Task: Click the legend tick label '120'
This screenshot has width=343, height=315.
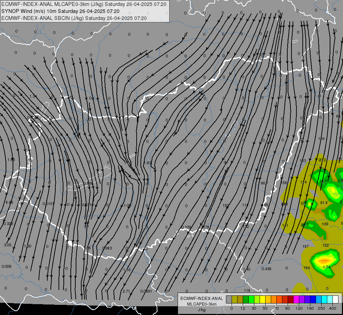Action: tap(299, 308)
